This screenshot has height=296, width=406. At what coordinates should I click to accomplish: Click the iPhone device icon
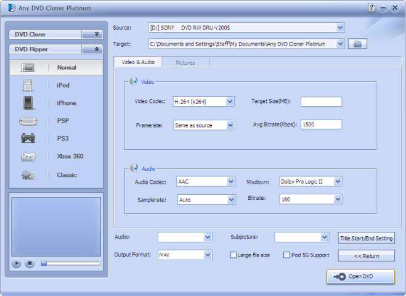[x=28, y=103]
